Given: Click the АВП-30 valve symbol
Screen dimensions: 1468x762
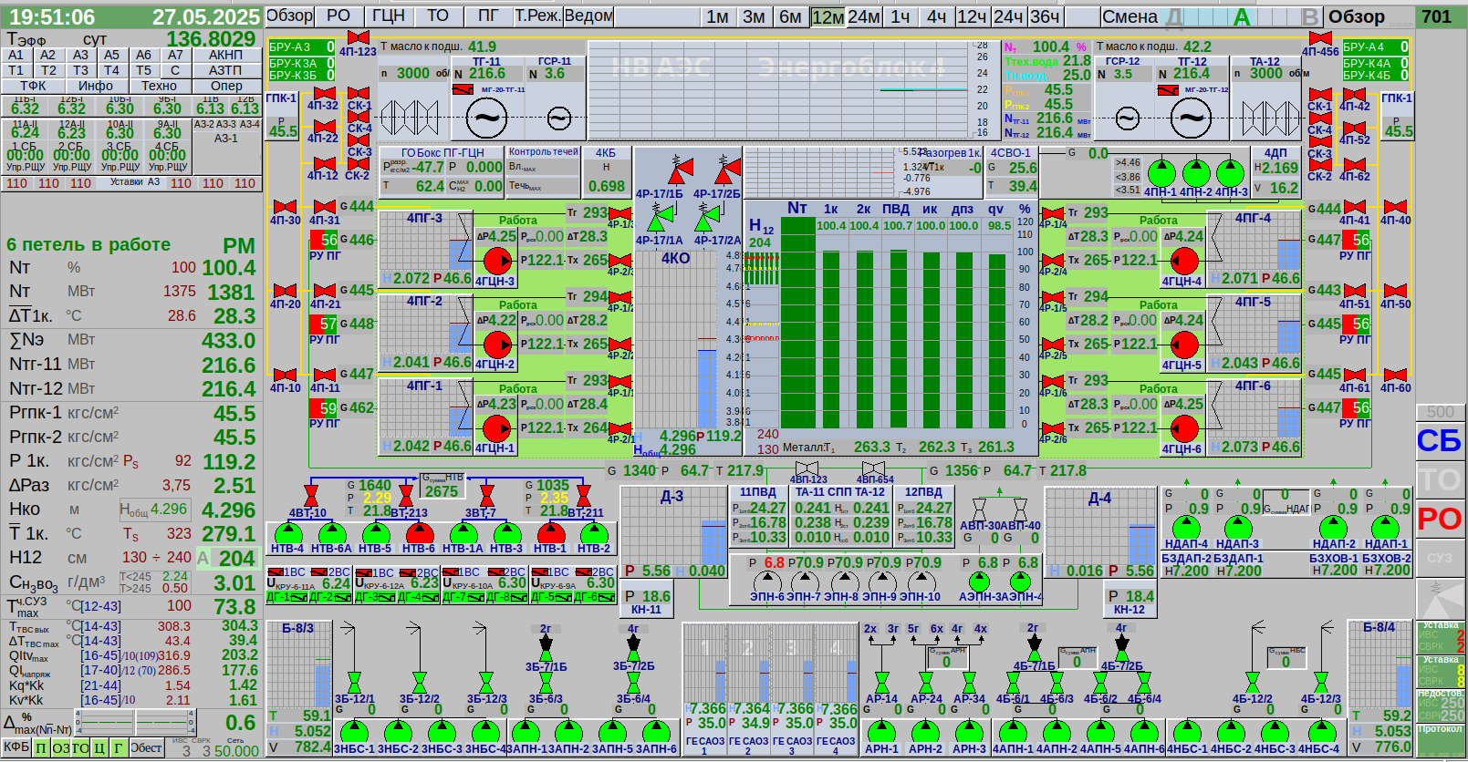Looking at the screenshot, I should [979, 508].
